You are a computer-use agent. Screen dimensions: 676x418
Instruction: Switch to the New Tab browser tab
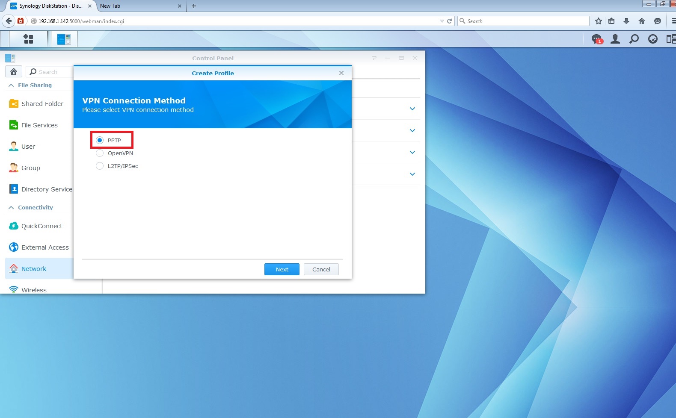click(x=140, y=6)
